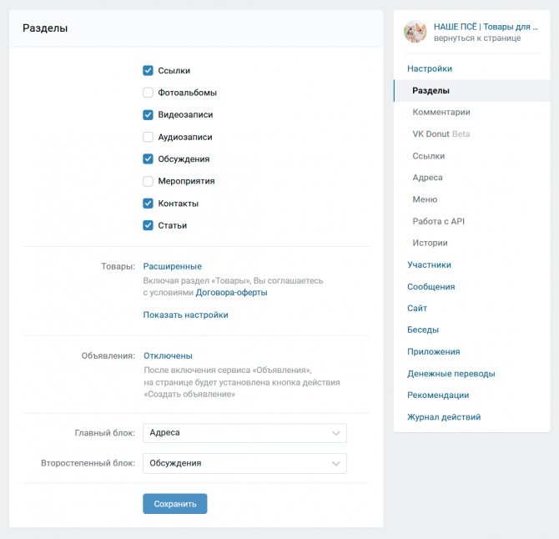This screenshot has height=539, width=559.
Task: Enable the Фотоальбомы checkbox
Action: tap(148, 93)
